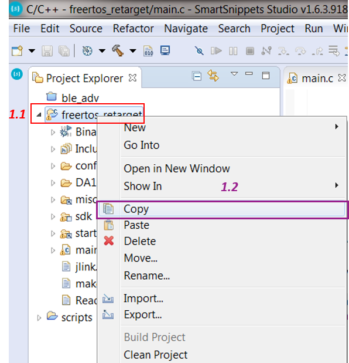This screenshot has width=349, height=363.
Task: Expand the Includes node
Action: point(53,149)
